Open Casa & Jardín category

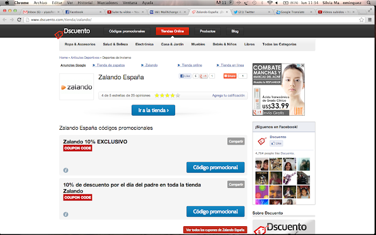pos(172,44)
